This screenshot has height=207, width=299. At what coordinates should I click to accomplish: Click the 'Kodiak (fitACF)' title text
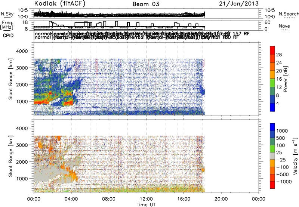[x=60, y=4]
